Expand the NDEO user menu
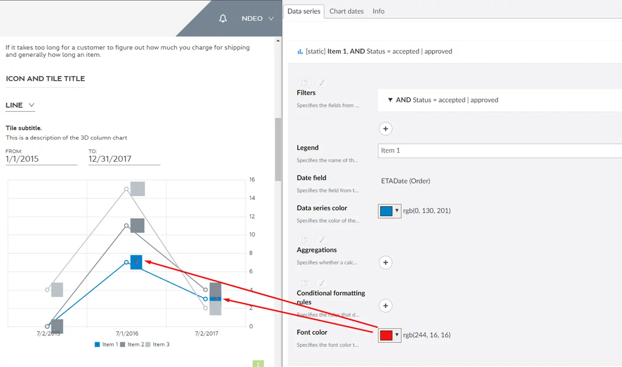This screenshot has height=367, width=622. point(257,18)
